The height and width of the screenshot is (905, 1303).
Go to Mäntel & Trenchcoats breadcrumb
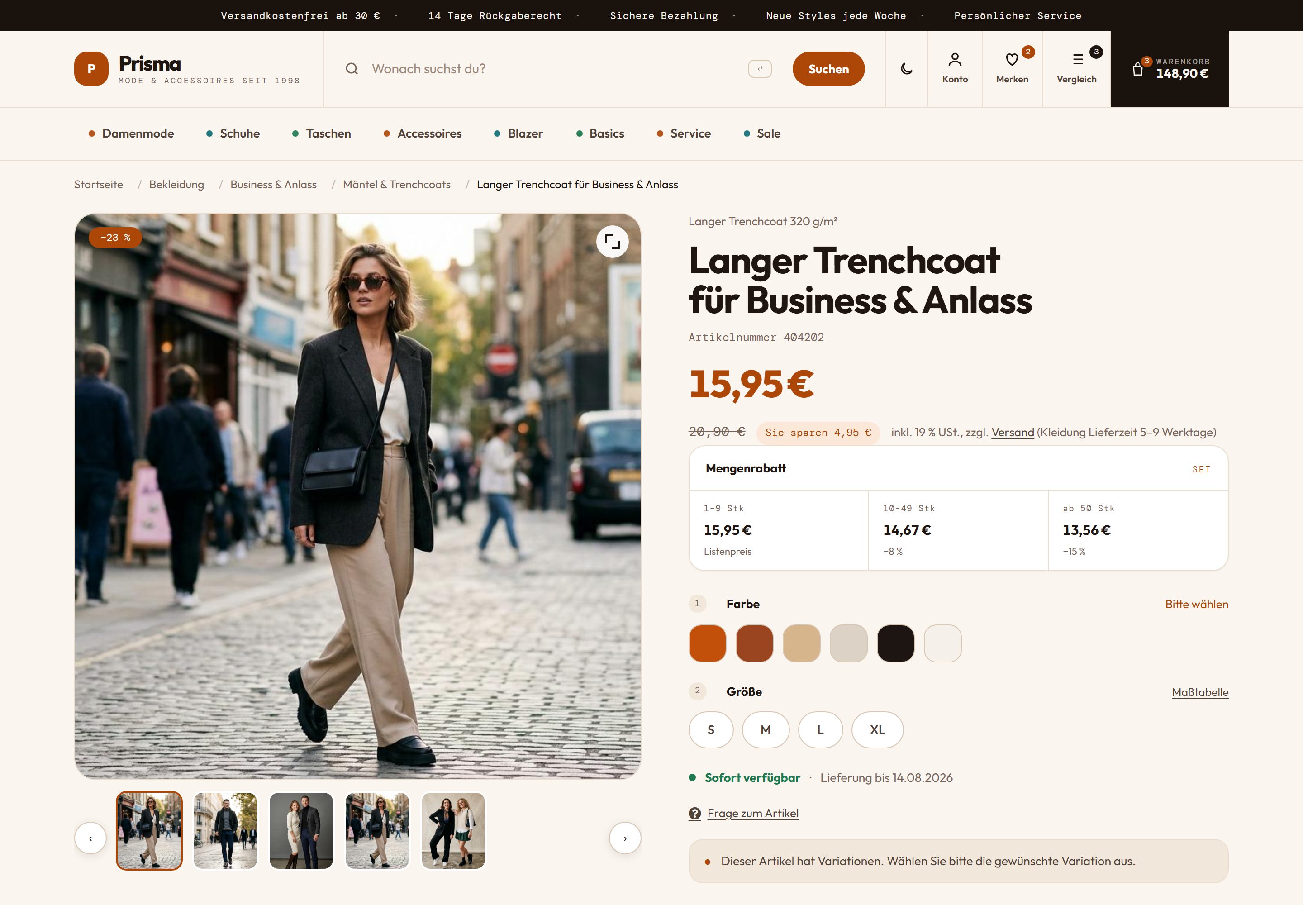tap(397, 184)
